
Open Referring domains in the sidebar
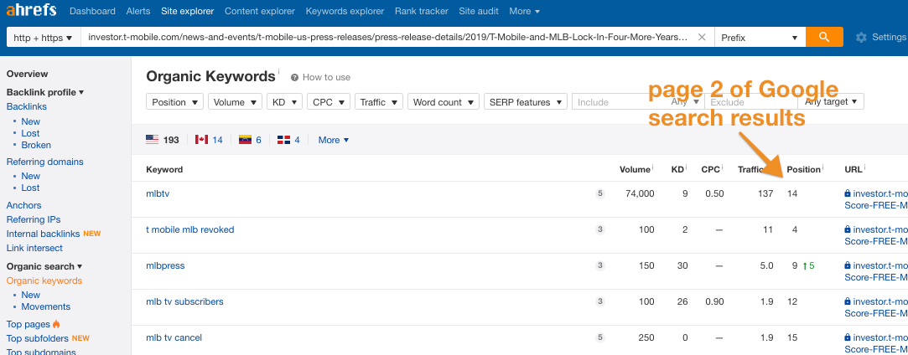pyautogui.click(x=44, y=162)
